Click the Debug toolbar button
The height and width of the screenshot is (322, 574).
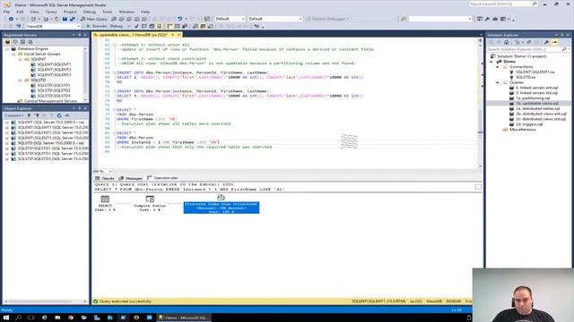click(117, 26)
